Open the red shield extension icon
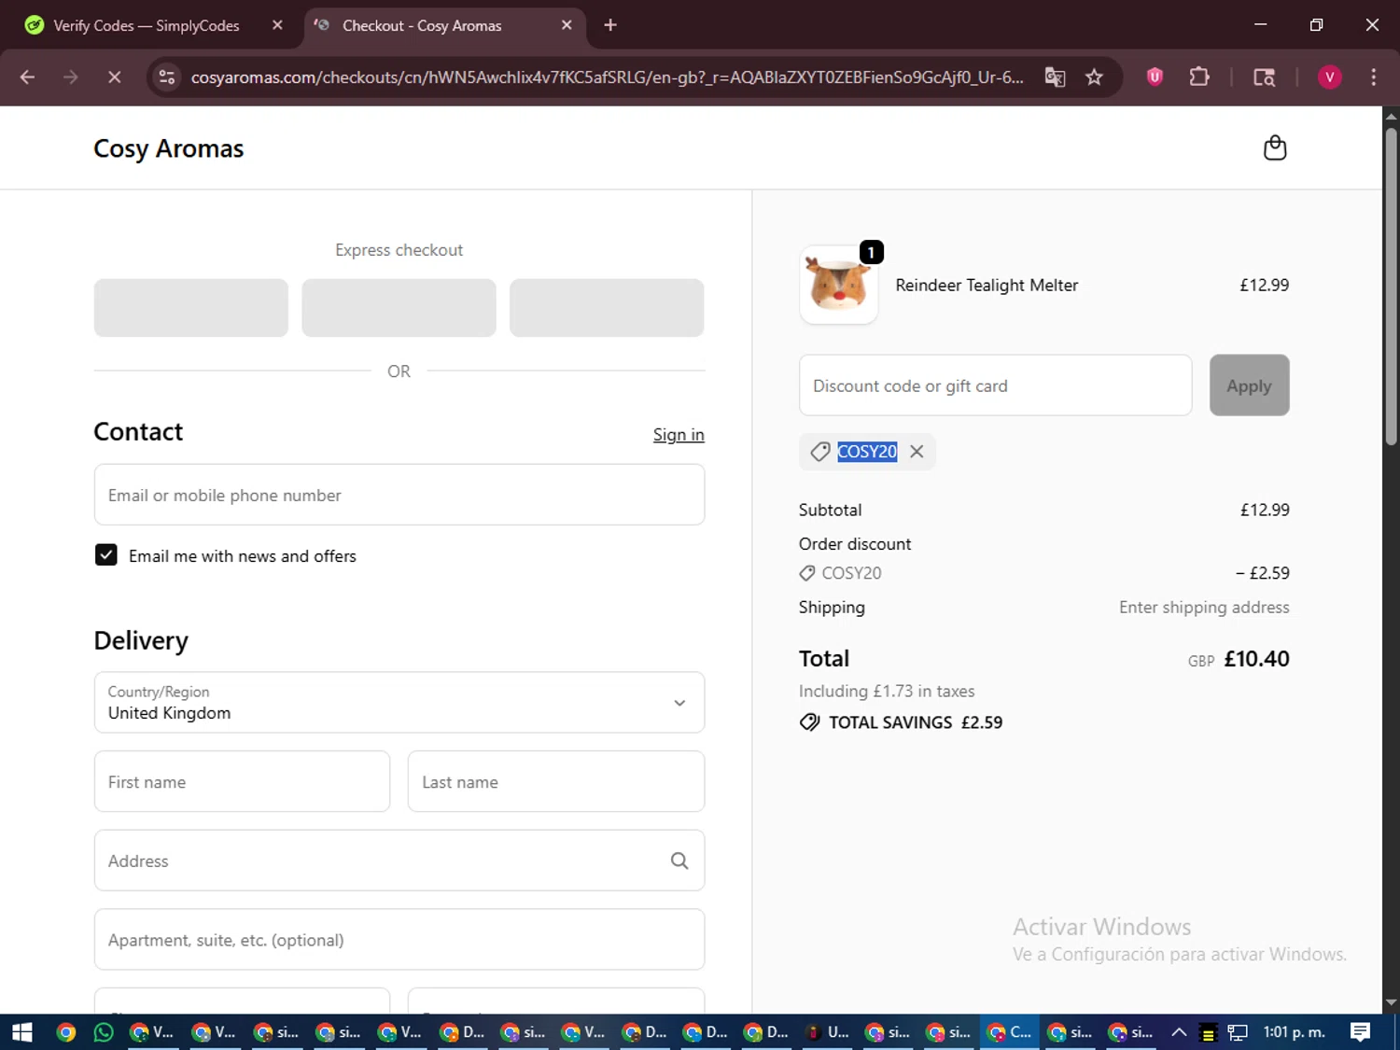Viewport: 1400px width, 1050px height. (1155, 77)
